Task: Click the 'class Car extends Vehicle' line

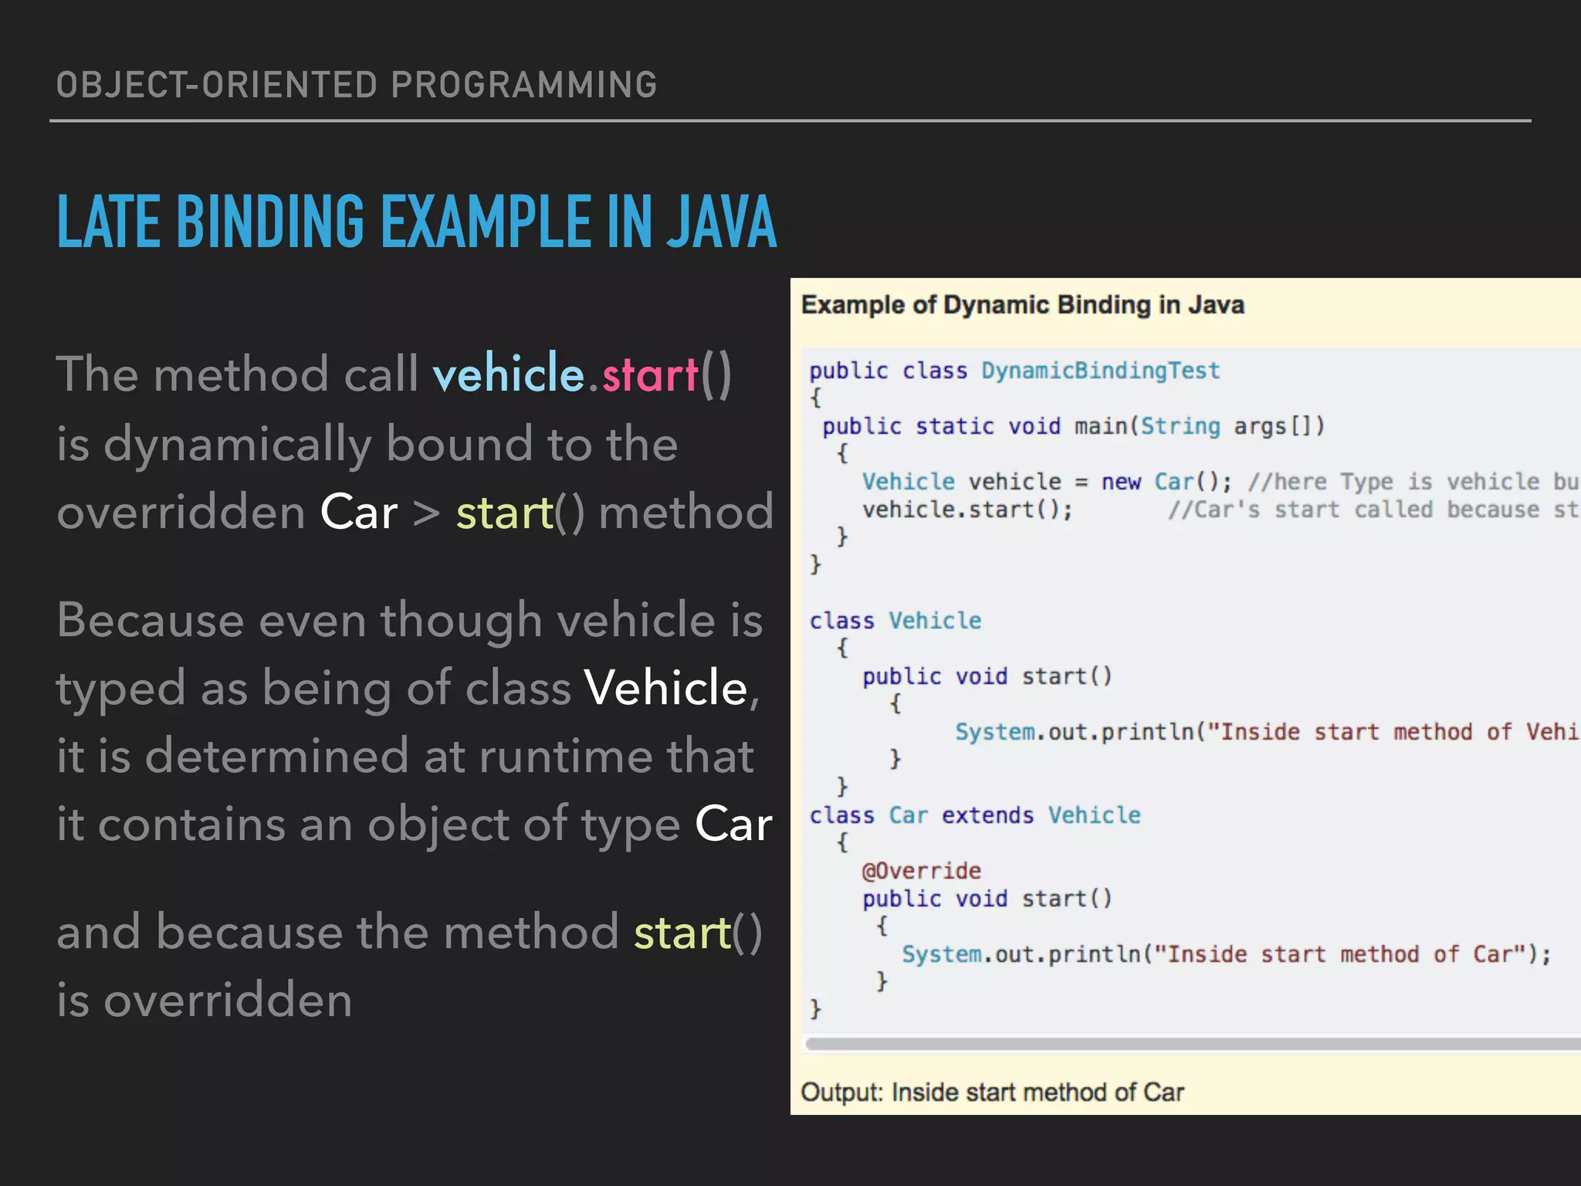Action: (x=975, y=815)
